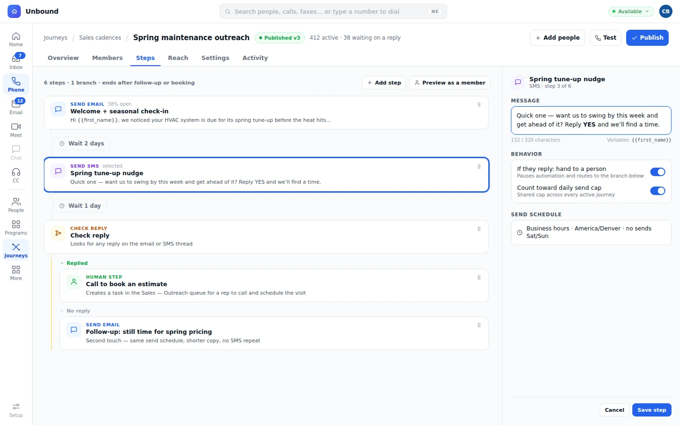680x425 pixels.
Task: Open the Wait 2 days delay chip
Action: [x=81, y=144]
